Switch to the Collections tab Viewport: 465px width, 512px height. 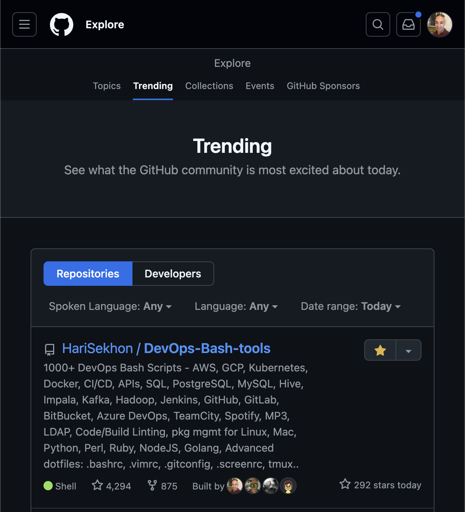[x=209, y=86]
